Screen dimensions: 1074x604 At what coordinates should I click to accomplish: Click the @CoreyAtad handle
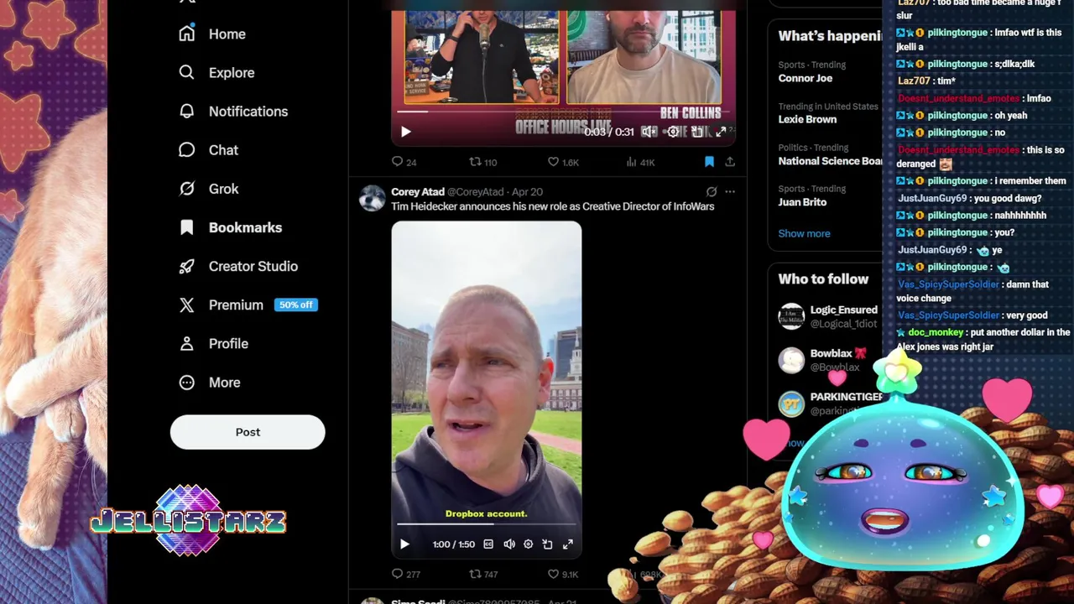click(x=476, y=192)
